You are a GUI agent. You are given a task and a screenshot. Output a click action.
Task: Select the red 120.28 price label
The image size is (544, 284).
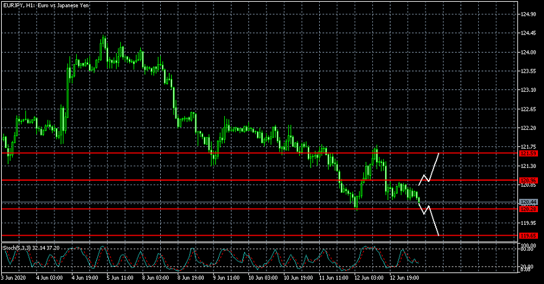pyautogui.click(x=528, y=209)
